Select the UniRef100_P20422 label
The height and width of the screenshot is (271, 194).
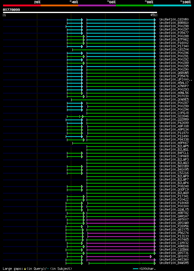click(x=174, y=200)
